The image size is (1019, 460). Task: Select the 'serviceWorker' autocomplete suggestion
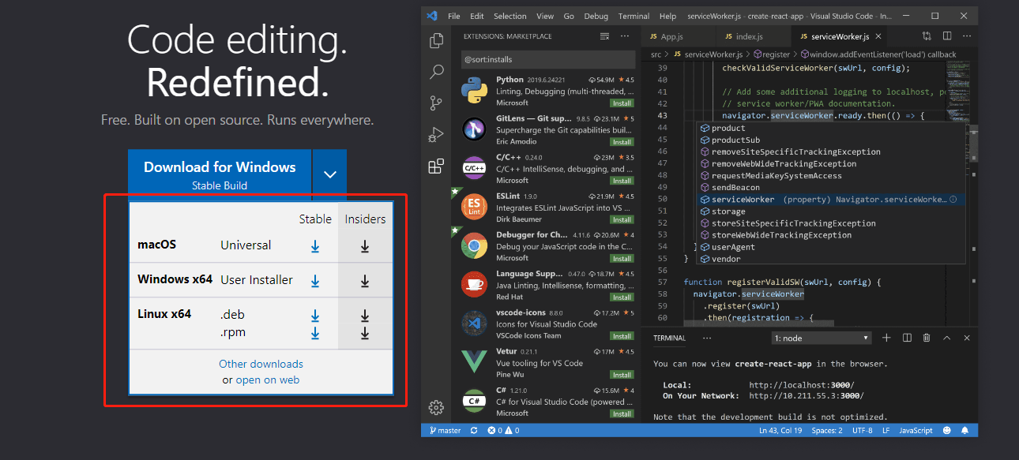click(829, 200)
